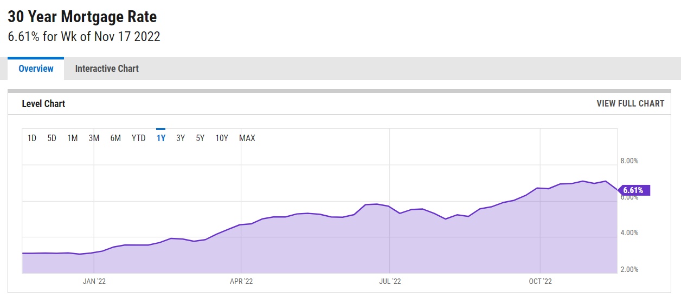Viewport: 681px width, 299px height.
Task: Choose the 1M range option
Action: [x=73, y=138]
